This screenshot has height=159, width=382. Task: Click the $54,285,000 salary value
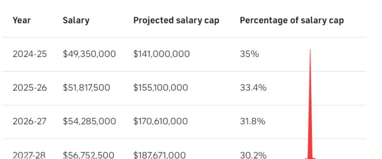coord(89,121)
